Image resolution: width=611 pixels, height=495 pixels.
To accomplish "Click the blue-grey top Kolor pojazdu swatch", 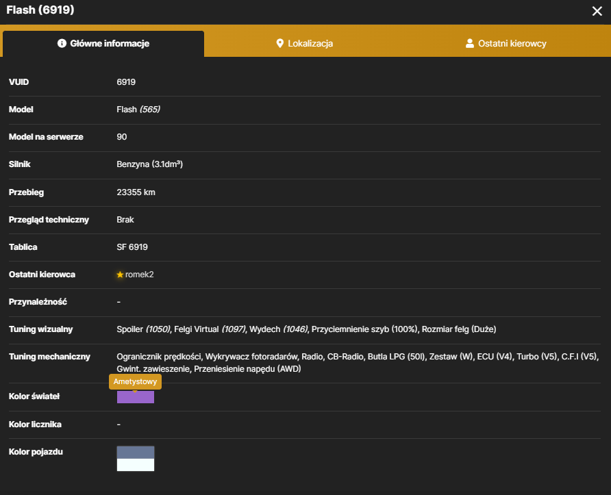I will click(136, 453).
